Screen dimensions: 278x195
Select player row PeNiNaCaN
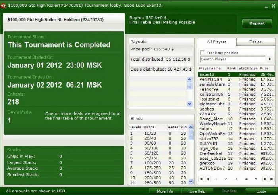pos(236,79)
